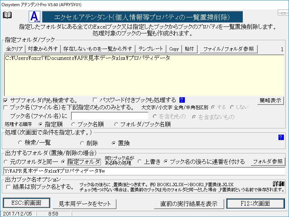Open the テンプレート button
The image size is (289, 217).
(x=151, y=49)
